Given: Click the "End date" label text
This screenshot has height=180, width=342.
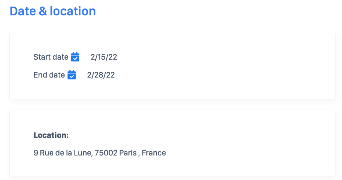Looking at the screenshot, I should [x=49, y=75].
